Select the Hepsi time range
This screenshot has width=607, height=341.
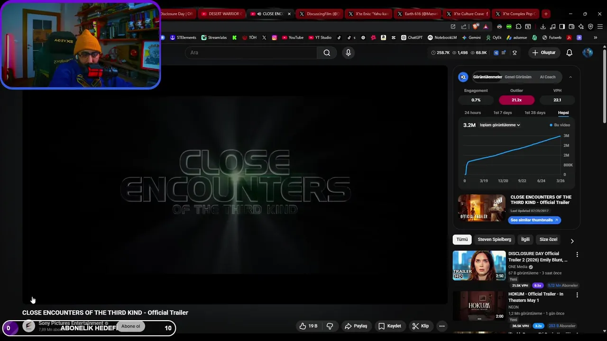coord(563,113)
